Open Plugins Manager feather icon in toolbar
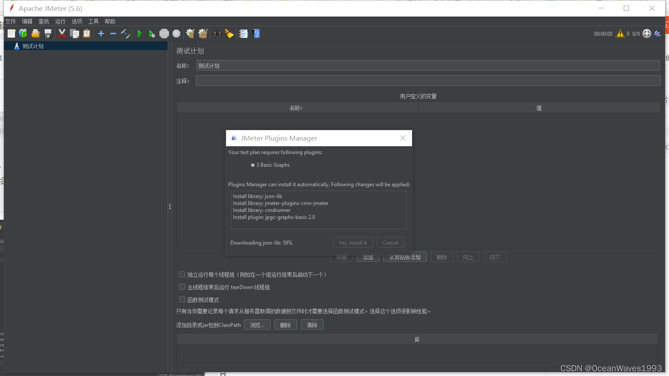The height and width of the screenshot is (376, 669). tap(658, 34)
